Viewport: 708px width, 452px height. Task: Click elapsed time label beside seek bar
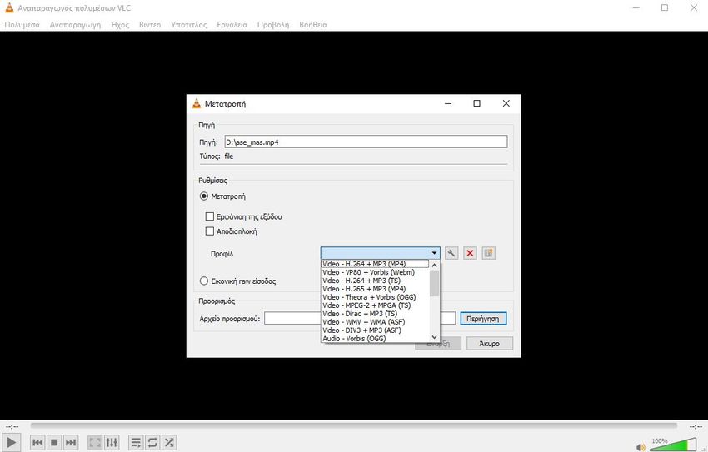pyautogui.click(x=12, y=426)
